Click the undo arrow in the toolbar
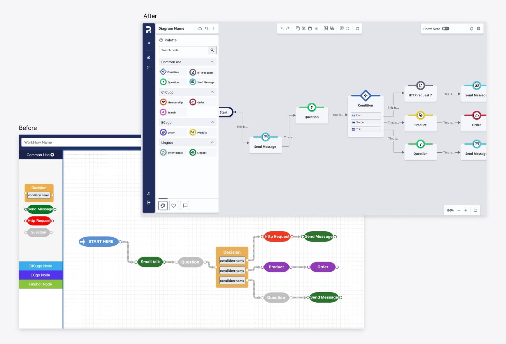Viewport: 506px width, 344px height. (x=282, y=28)
